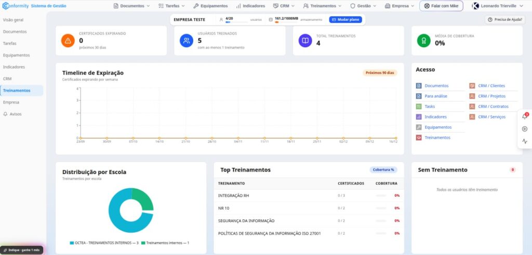Click the storage usage progress bar 161.2/1000MB

click(286, 22)
